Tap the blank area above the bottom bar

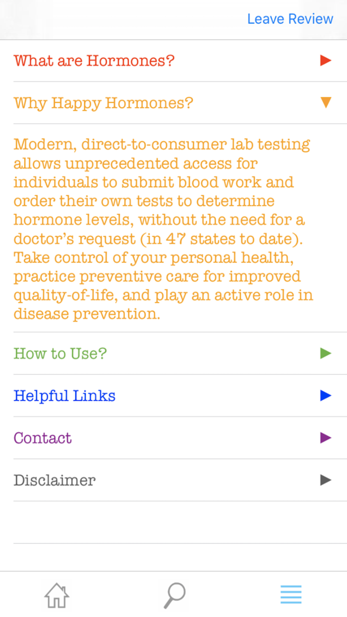point(173,557)
